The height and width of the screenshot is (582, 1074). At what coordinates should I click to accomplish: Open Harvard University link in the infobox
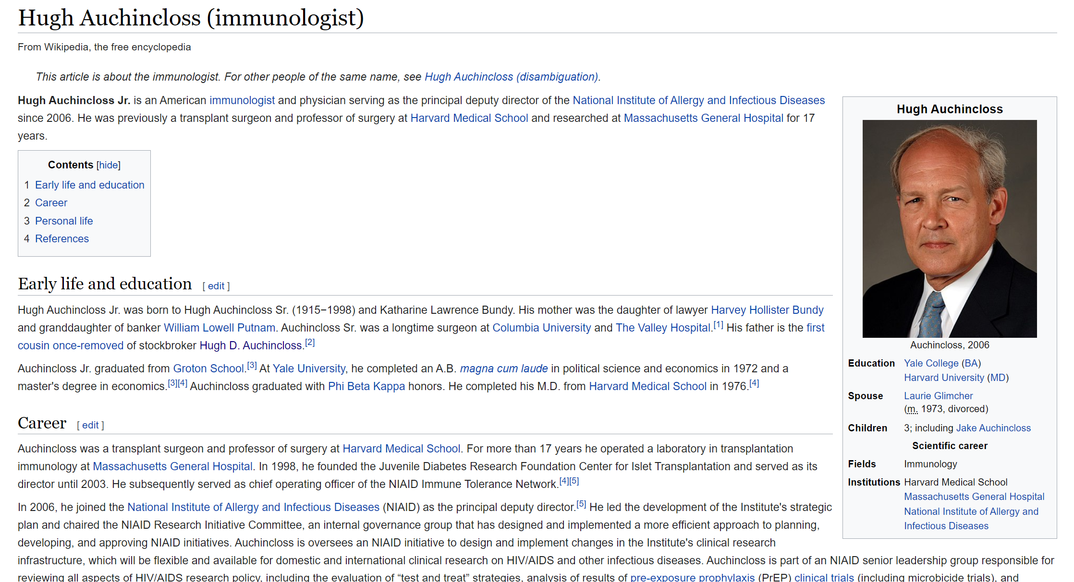coord(944,378)
